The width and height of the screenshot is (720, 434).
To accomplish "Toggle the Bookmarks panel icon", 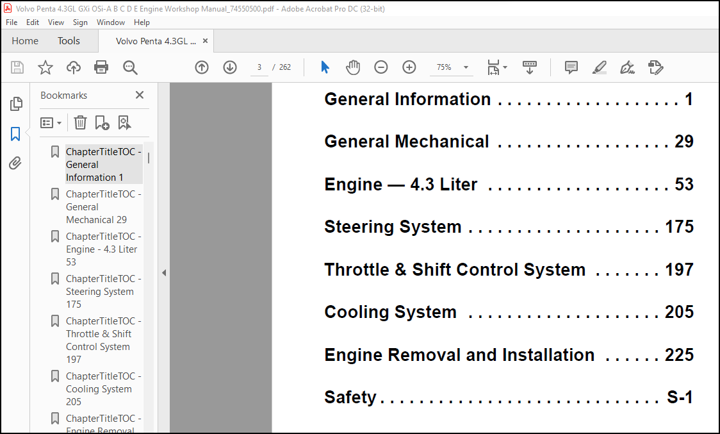I will [15, 134].
